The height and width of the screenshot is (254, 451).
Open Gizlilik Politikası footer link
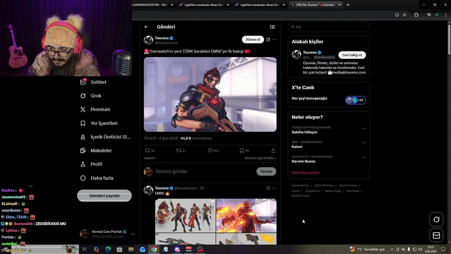pyautogui.click(x=324, y=185)
